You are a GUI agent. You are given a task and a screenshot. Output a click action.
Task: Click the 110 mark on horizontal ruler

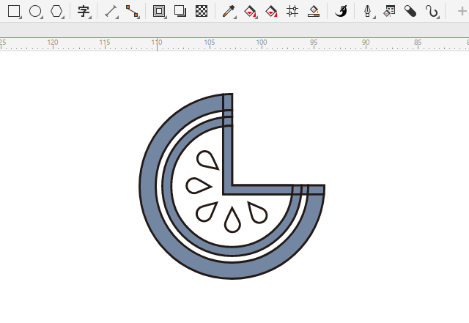click(x=157, y=42)
